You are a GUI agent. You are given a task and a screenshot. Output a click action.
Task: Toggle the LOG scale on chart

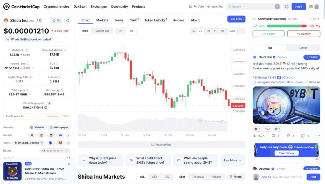[232, 31]
